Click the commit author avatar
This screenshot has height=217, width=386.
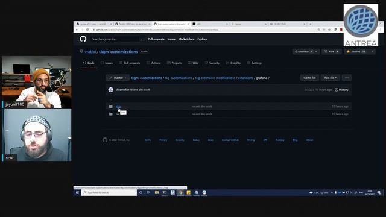click(111, 90)
